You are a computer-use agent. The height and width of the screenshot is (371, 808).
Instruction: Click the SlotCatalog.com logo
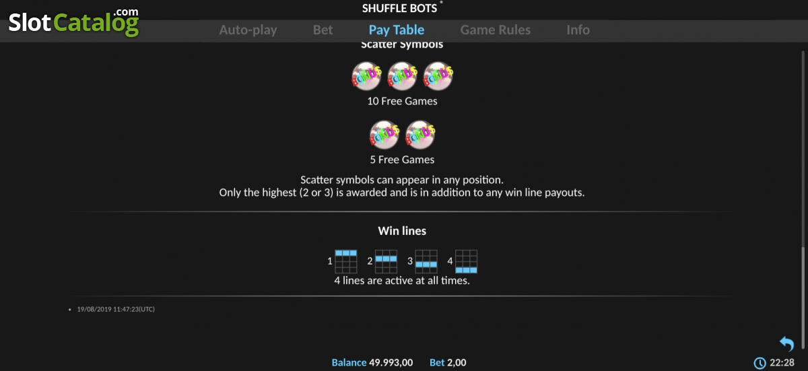pos(73,21)
